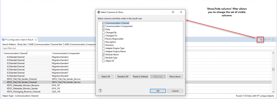This screenshot has width=277, height=99.
Task: Click the Move down button
Action: (175, 77)
